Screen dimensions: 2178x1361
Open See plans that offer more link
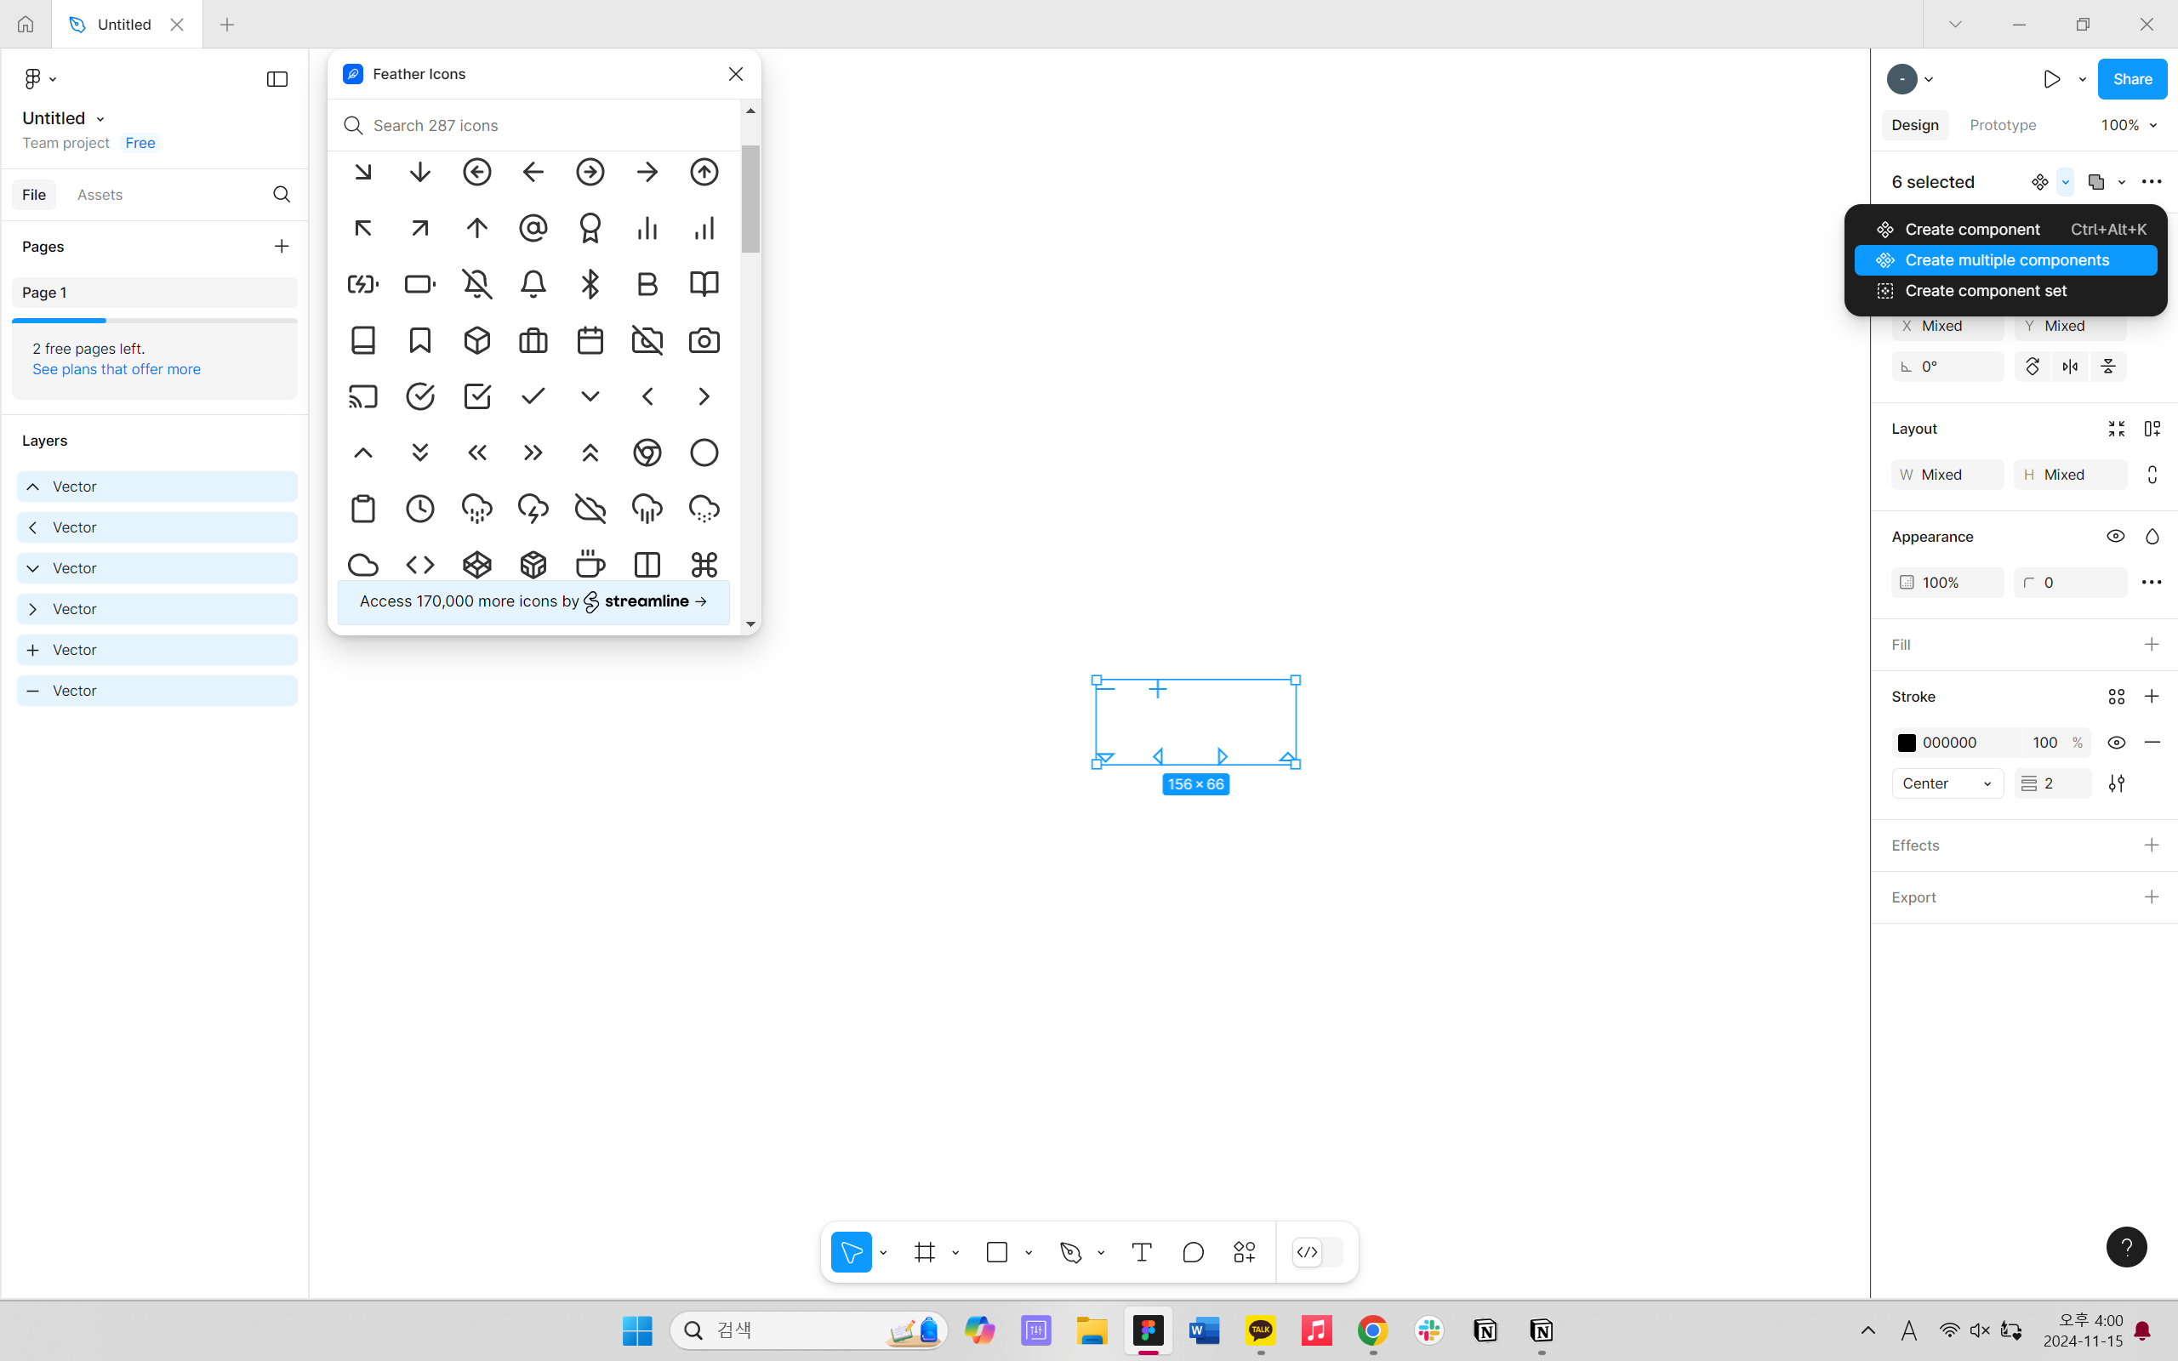(x=116, y=369)
